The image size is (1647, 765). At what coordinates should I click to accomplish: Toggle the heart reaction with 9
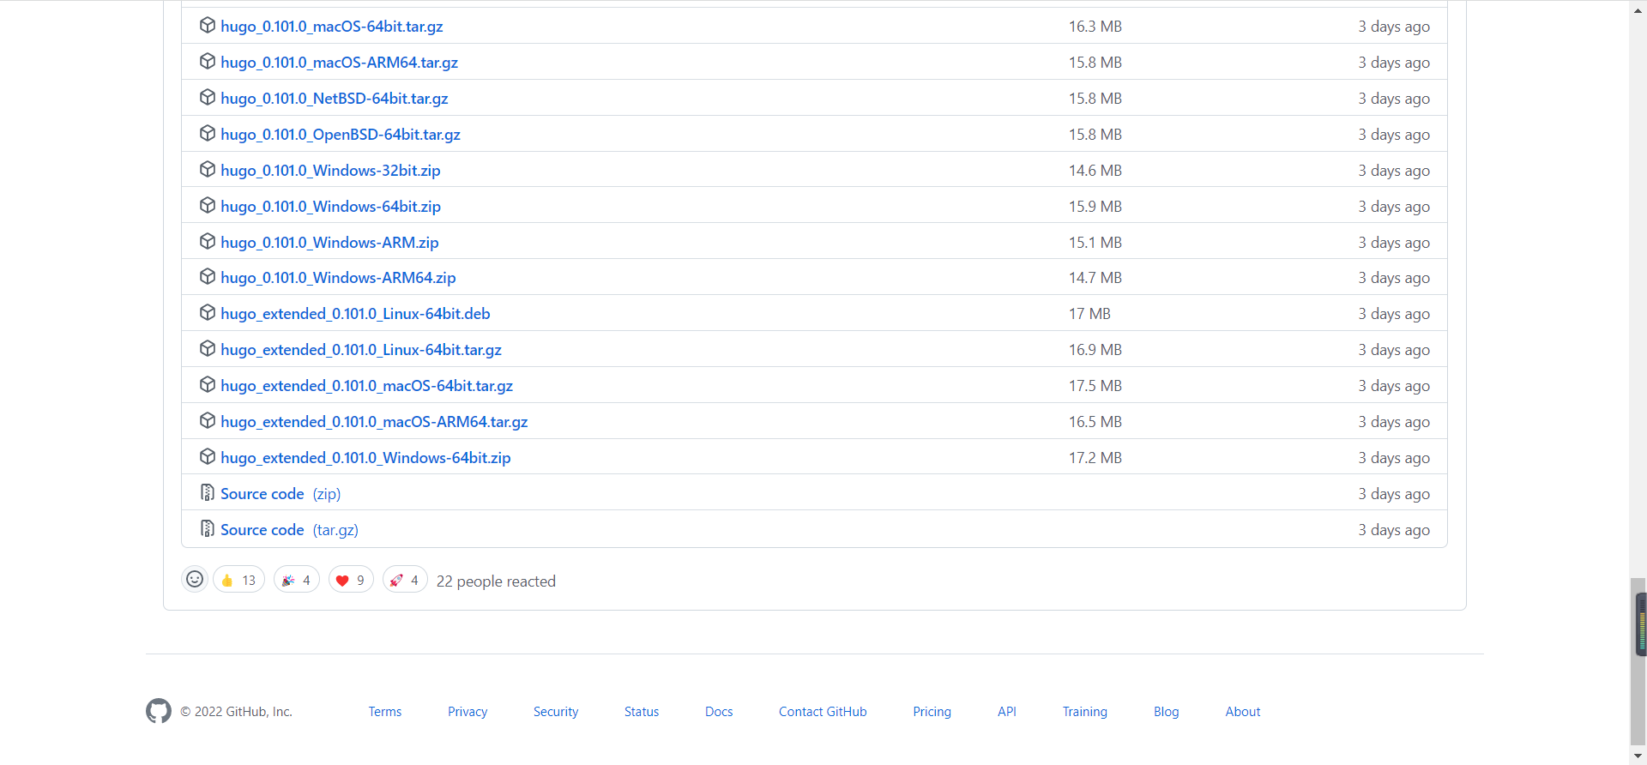351,580
